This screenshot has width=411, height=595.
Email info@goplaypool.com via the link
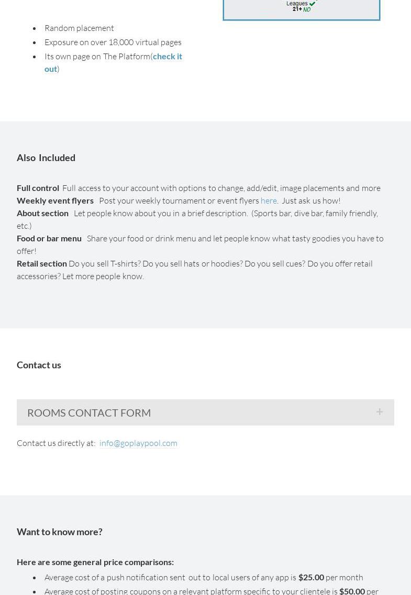[138, 443]
